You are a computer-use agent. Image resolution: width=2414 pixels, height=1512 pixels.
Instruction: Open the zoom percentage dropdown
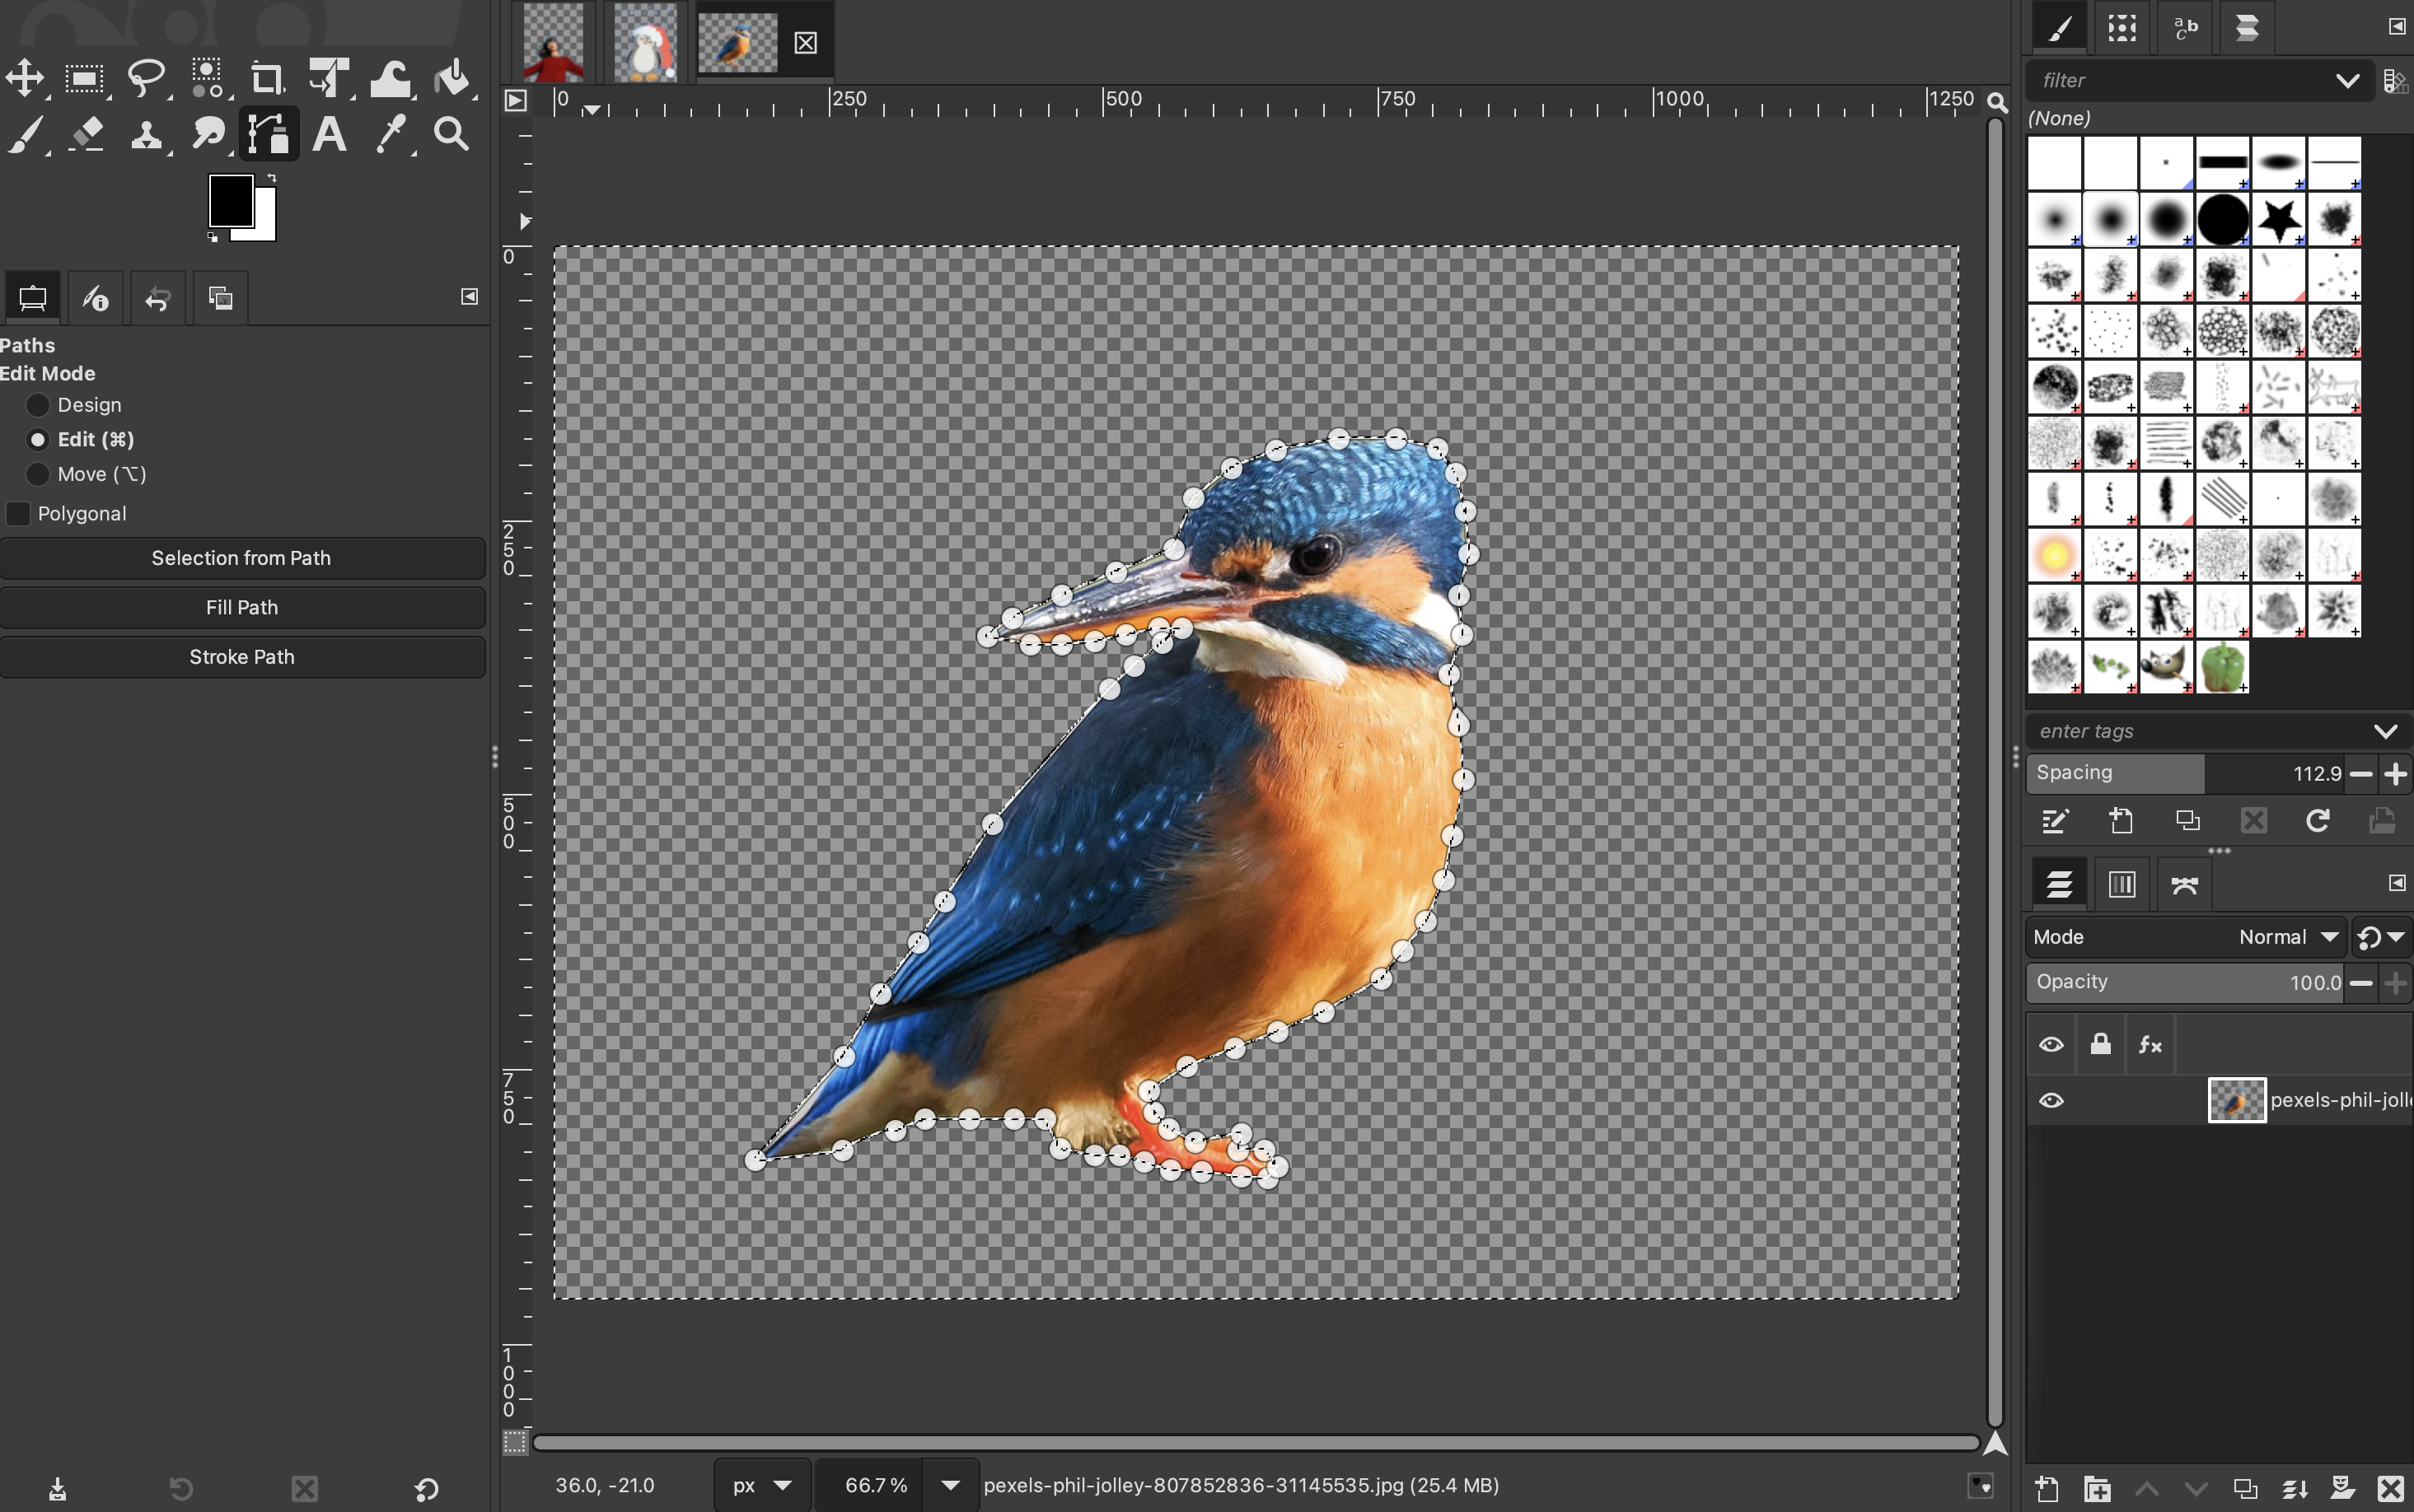pyautogui.click(x=949, y=1485)
